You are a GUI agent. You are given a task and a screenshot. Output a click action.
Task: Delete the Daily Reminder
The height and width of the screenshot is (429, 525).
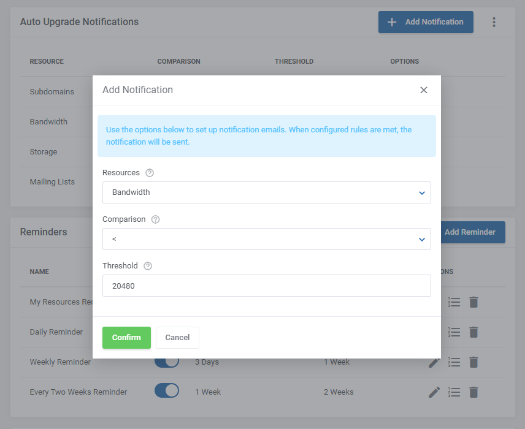tap(473, 332)
